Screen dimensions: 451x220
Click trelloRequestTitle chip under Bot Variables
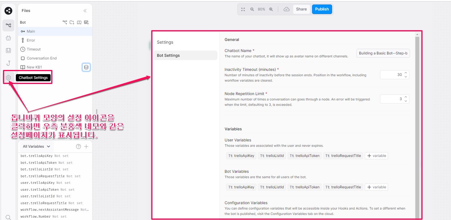click(x=343, y=187)
